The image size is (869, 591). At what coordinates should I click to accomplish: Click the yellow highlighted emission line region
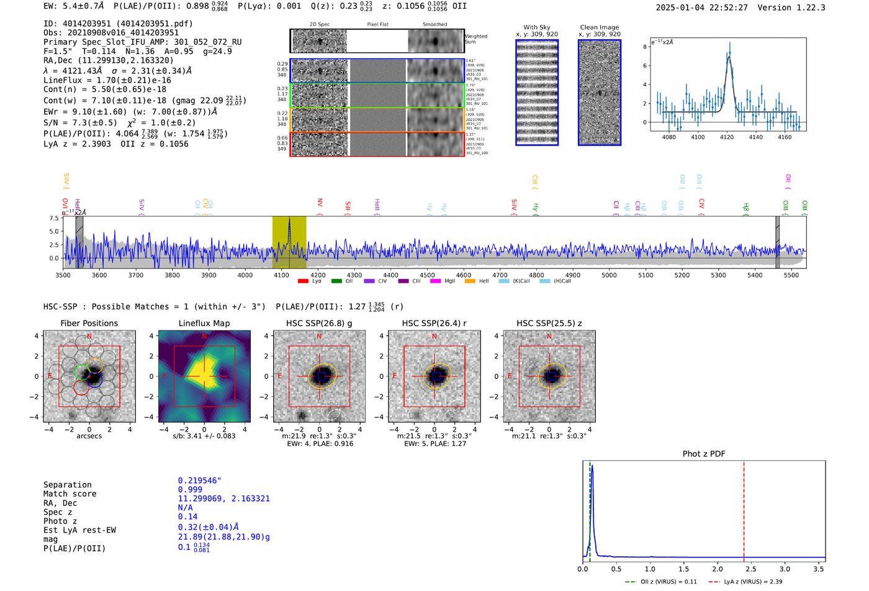(289, 242)
